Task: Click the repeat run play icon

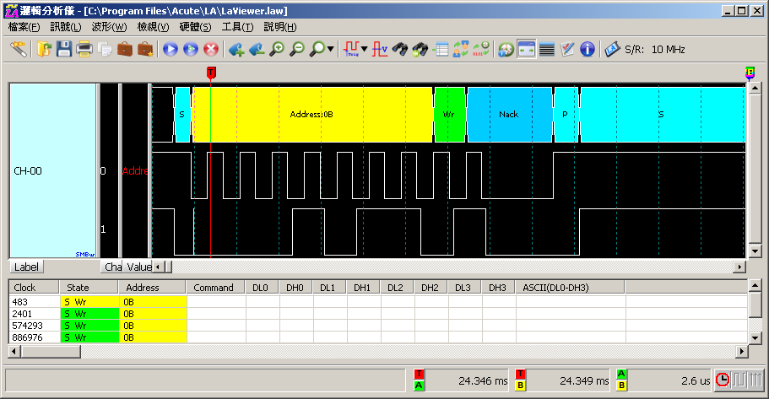Action: pyautogui.click(x=190, y=49)
